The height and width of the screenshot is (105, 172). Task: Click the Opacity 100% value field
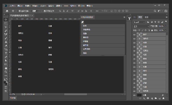[161, 26]
